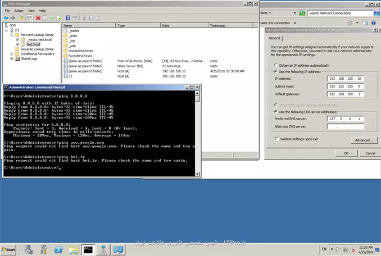The height and width of the screenshot is (256, 381).
Task: Expand the test.local zone node
Action: (17, 44)
